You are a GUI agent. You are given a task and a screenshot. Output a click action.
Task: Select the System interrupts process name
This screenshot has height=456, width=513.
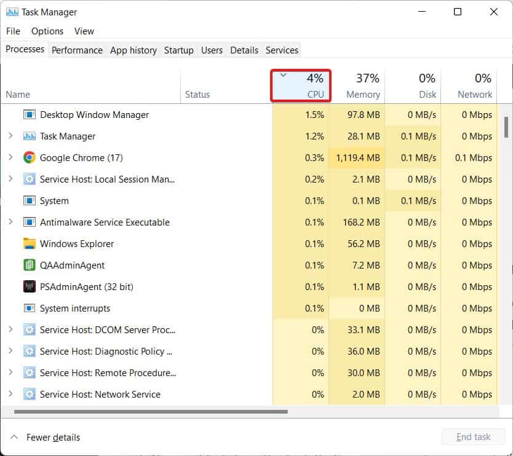pos(75,309)
